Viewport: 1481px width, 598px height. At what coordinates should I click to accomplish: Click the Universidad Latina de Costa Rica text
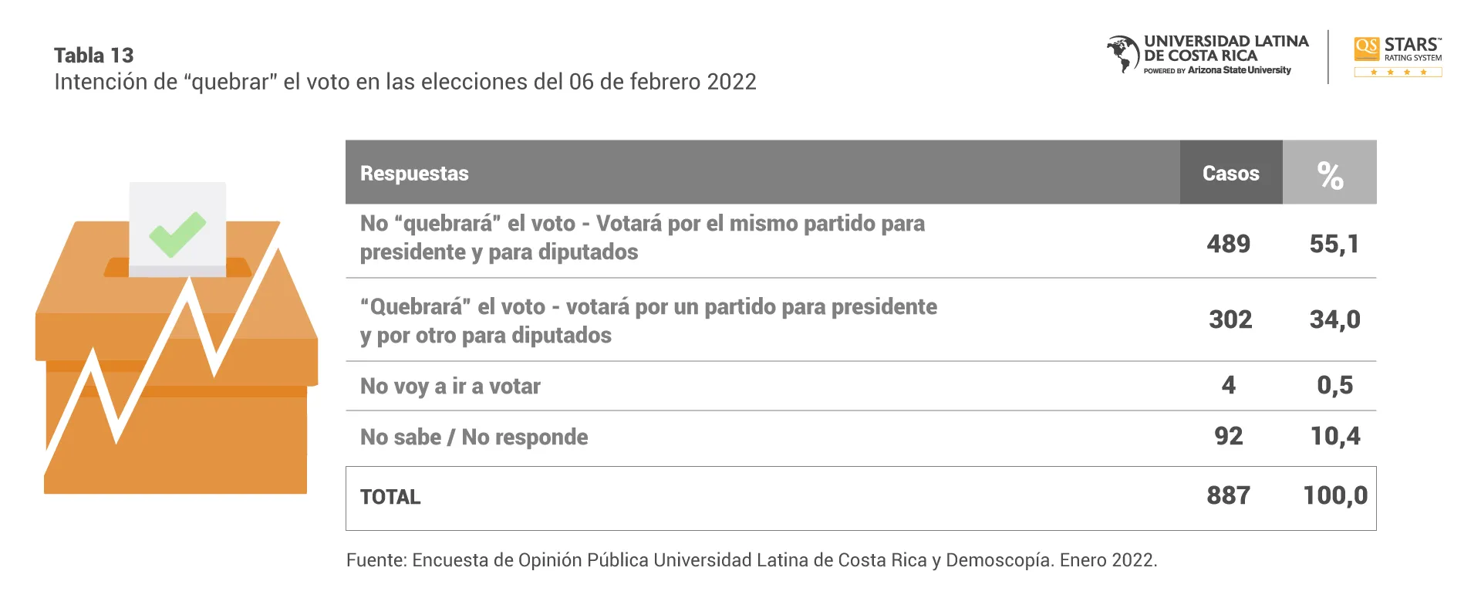click(1226, 48)
